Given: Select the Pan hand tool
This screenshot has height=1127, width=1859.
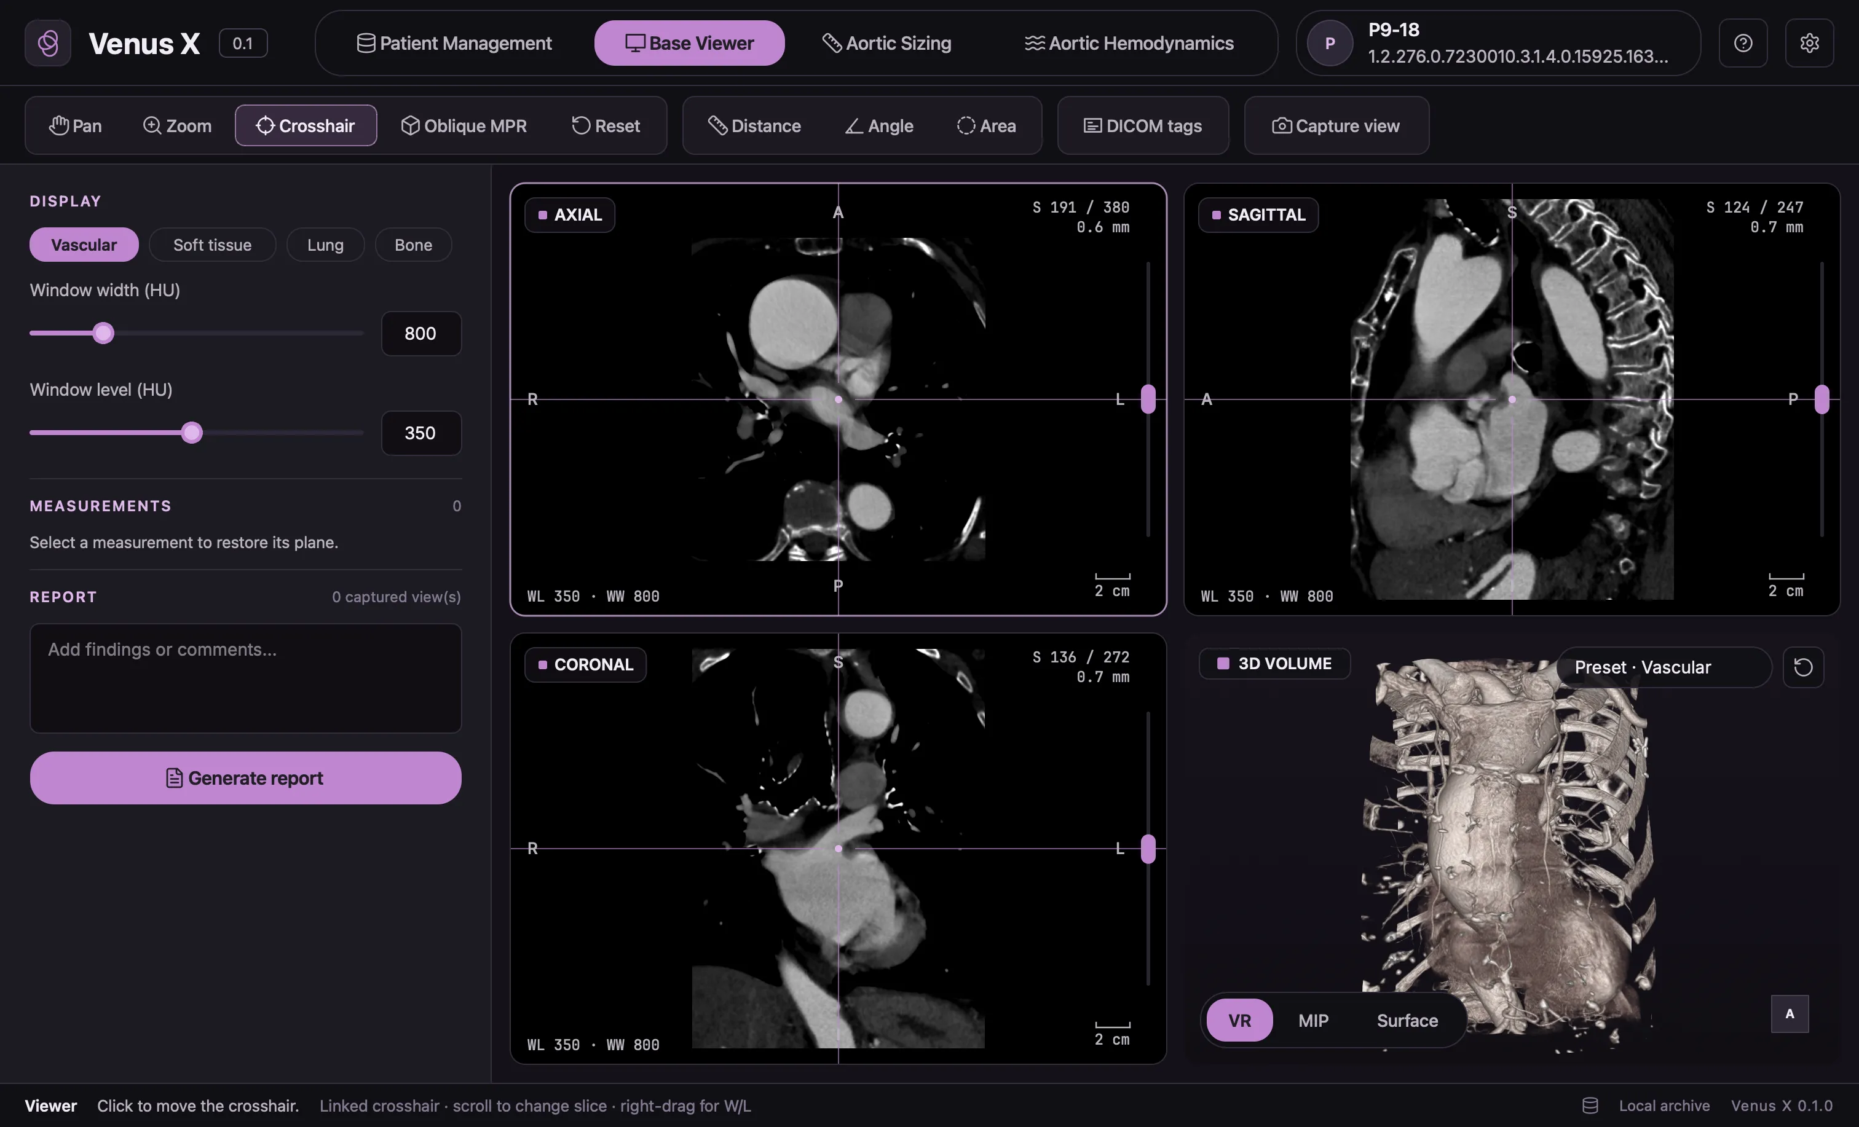Looking at the screenshot, I should tap(76, 125).
